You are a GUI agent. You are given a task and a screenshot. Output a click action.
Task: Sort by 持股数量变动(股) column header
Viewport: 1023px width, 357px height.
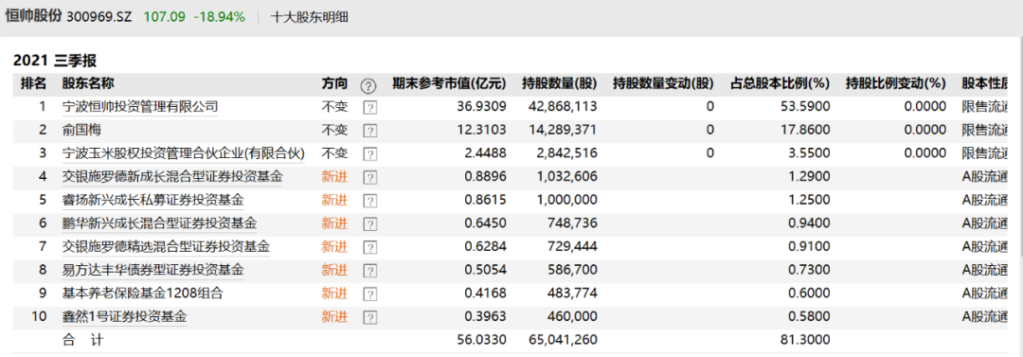[x=664, y=83]
